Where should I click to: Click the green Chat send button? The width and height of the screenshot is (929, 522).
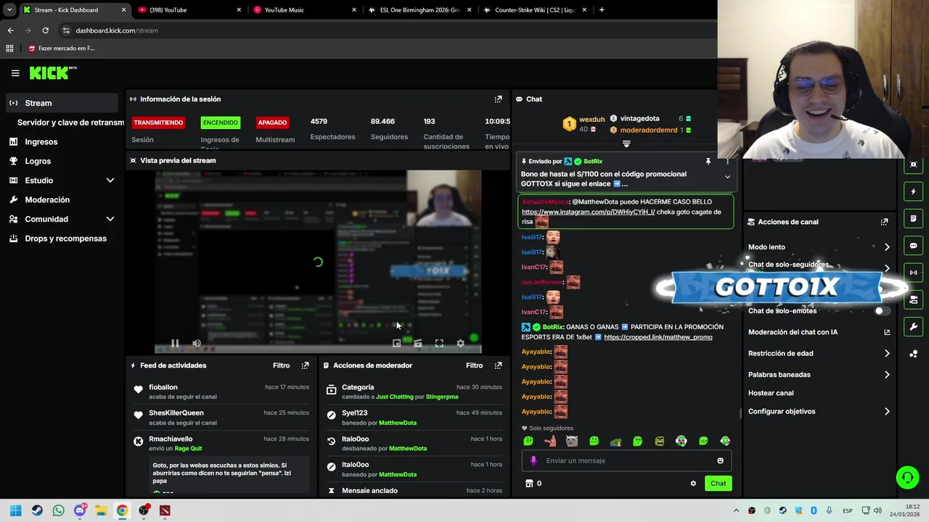[718, 484]
